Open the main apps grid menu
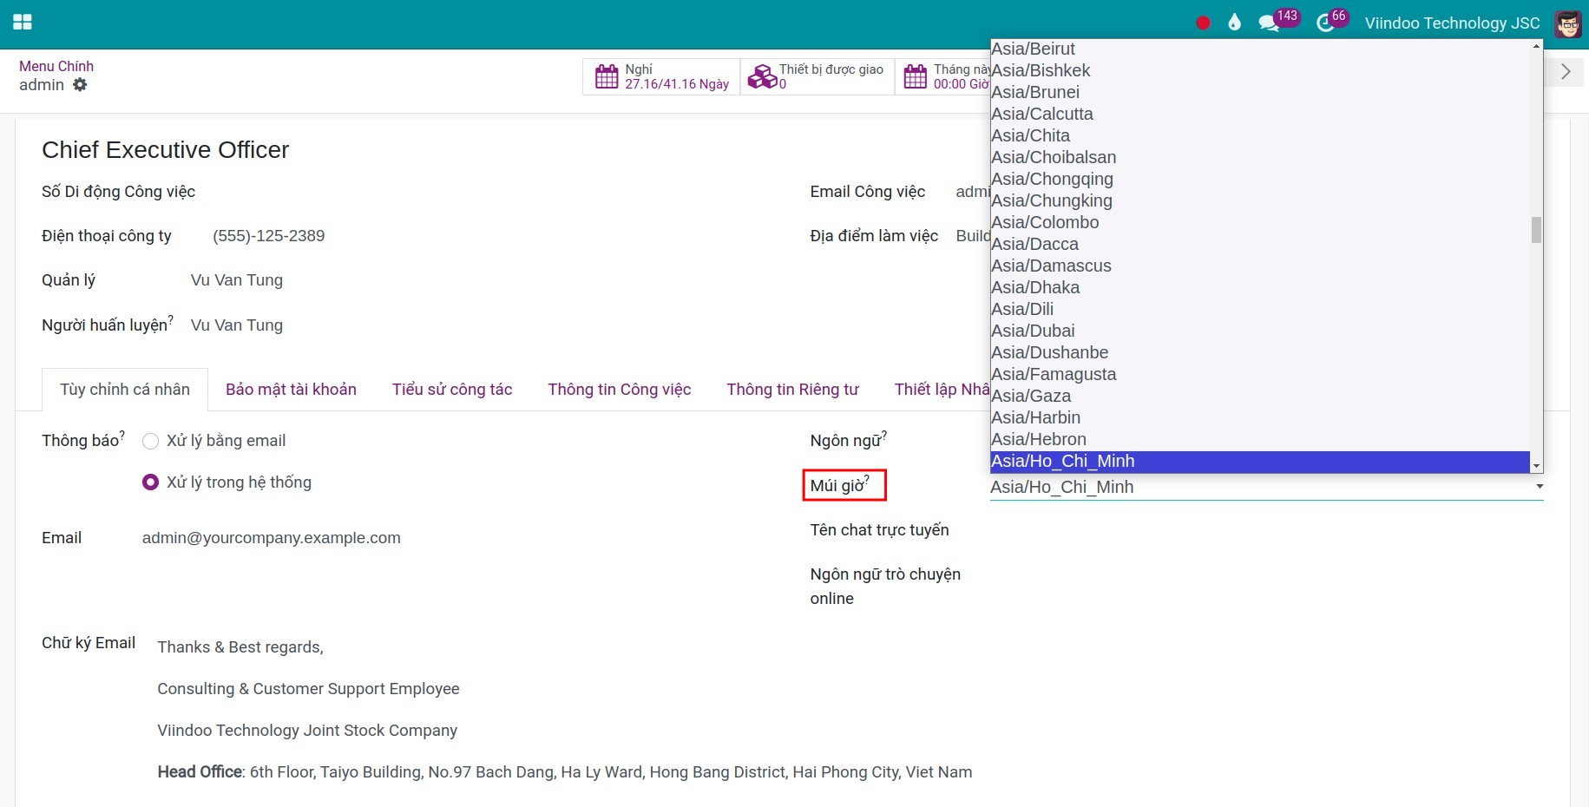This screenshot has height=807, width=1589. click(x=23, y=23)
